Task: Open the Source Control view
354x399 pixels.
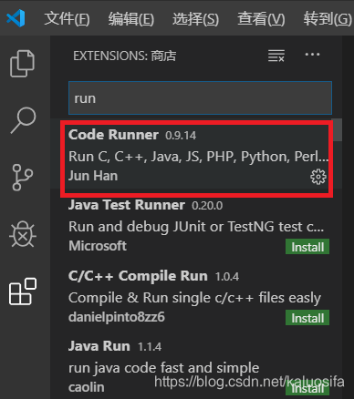Action: [x=22, y=178]
